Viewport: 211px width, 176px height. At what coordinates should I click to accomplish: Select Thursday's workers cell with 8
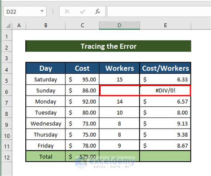pyautogui.click(x=119, y=134)
